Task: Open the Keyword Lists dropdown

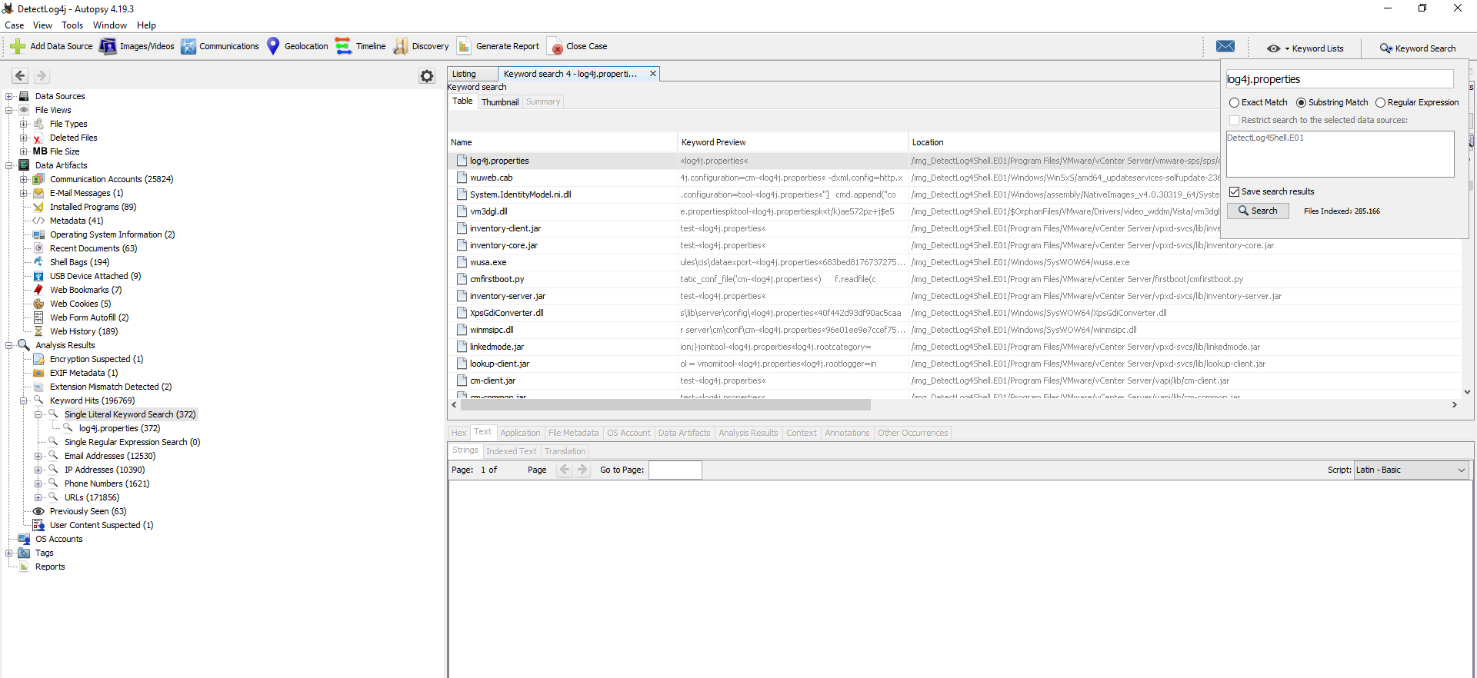Action: 1305,48
